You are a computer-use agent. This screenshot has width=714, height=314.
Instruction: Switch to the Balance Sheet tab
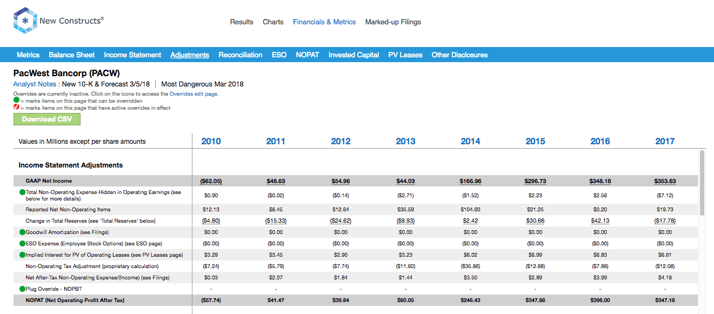[x=71, y=55]
